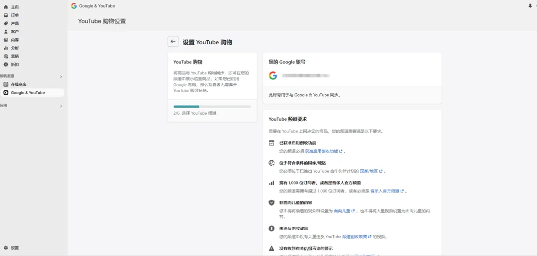Open 订单 in the sidebar
The image size is (537, 256).
click(15, 15)
